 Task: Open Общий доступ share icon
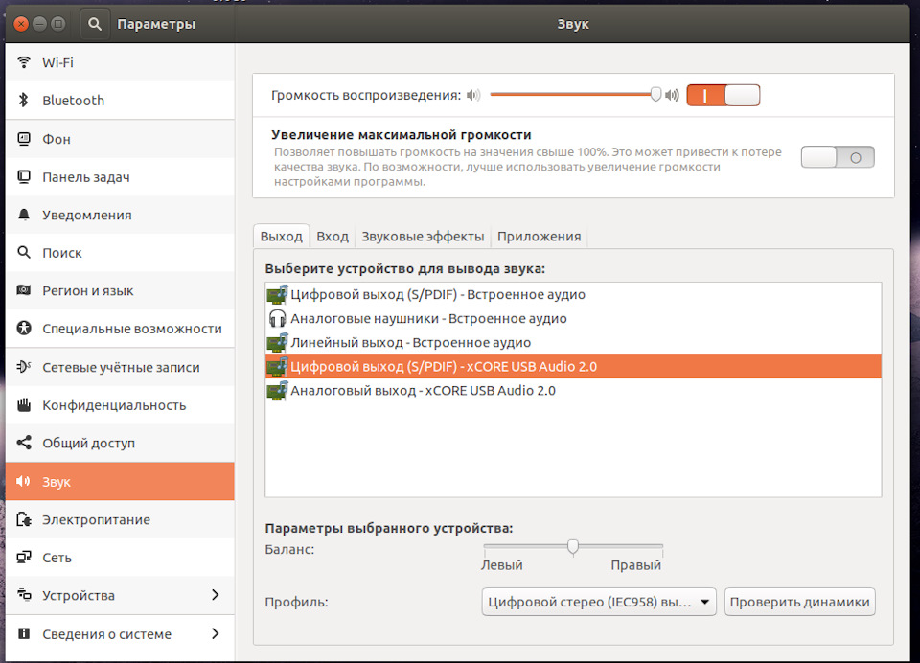[24, 443]
